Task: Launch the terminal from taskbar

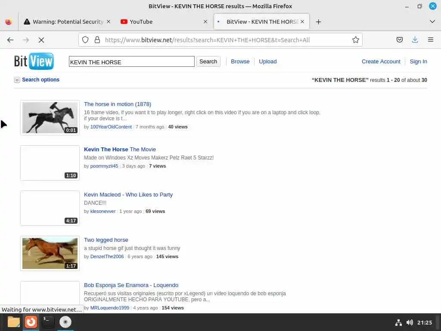Action: coord(48,322)
